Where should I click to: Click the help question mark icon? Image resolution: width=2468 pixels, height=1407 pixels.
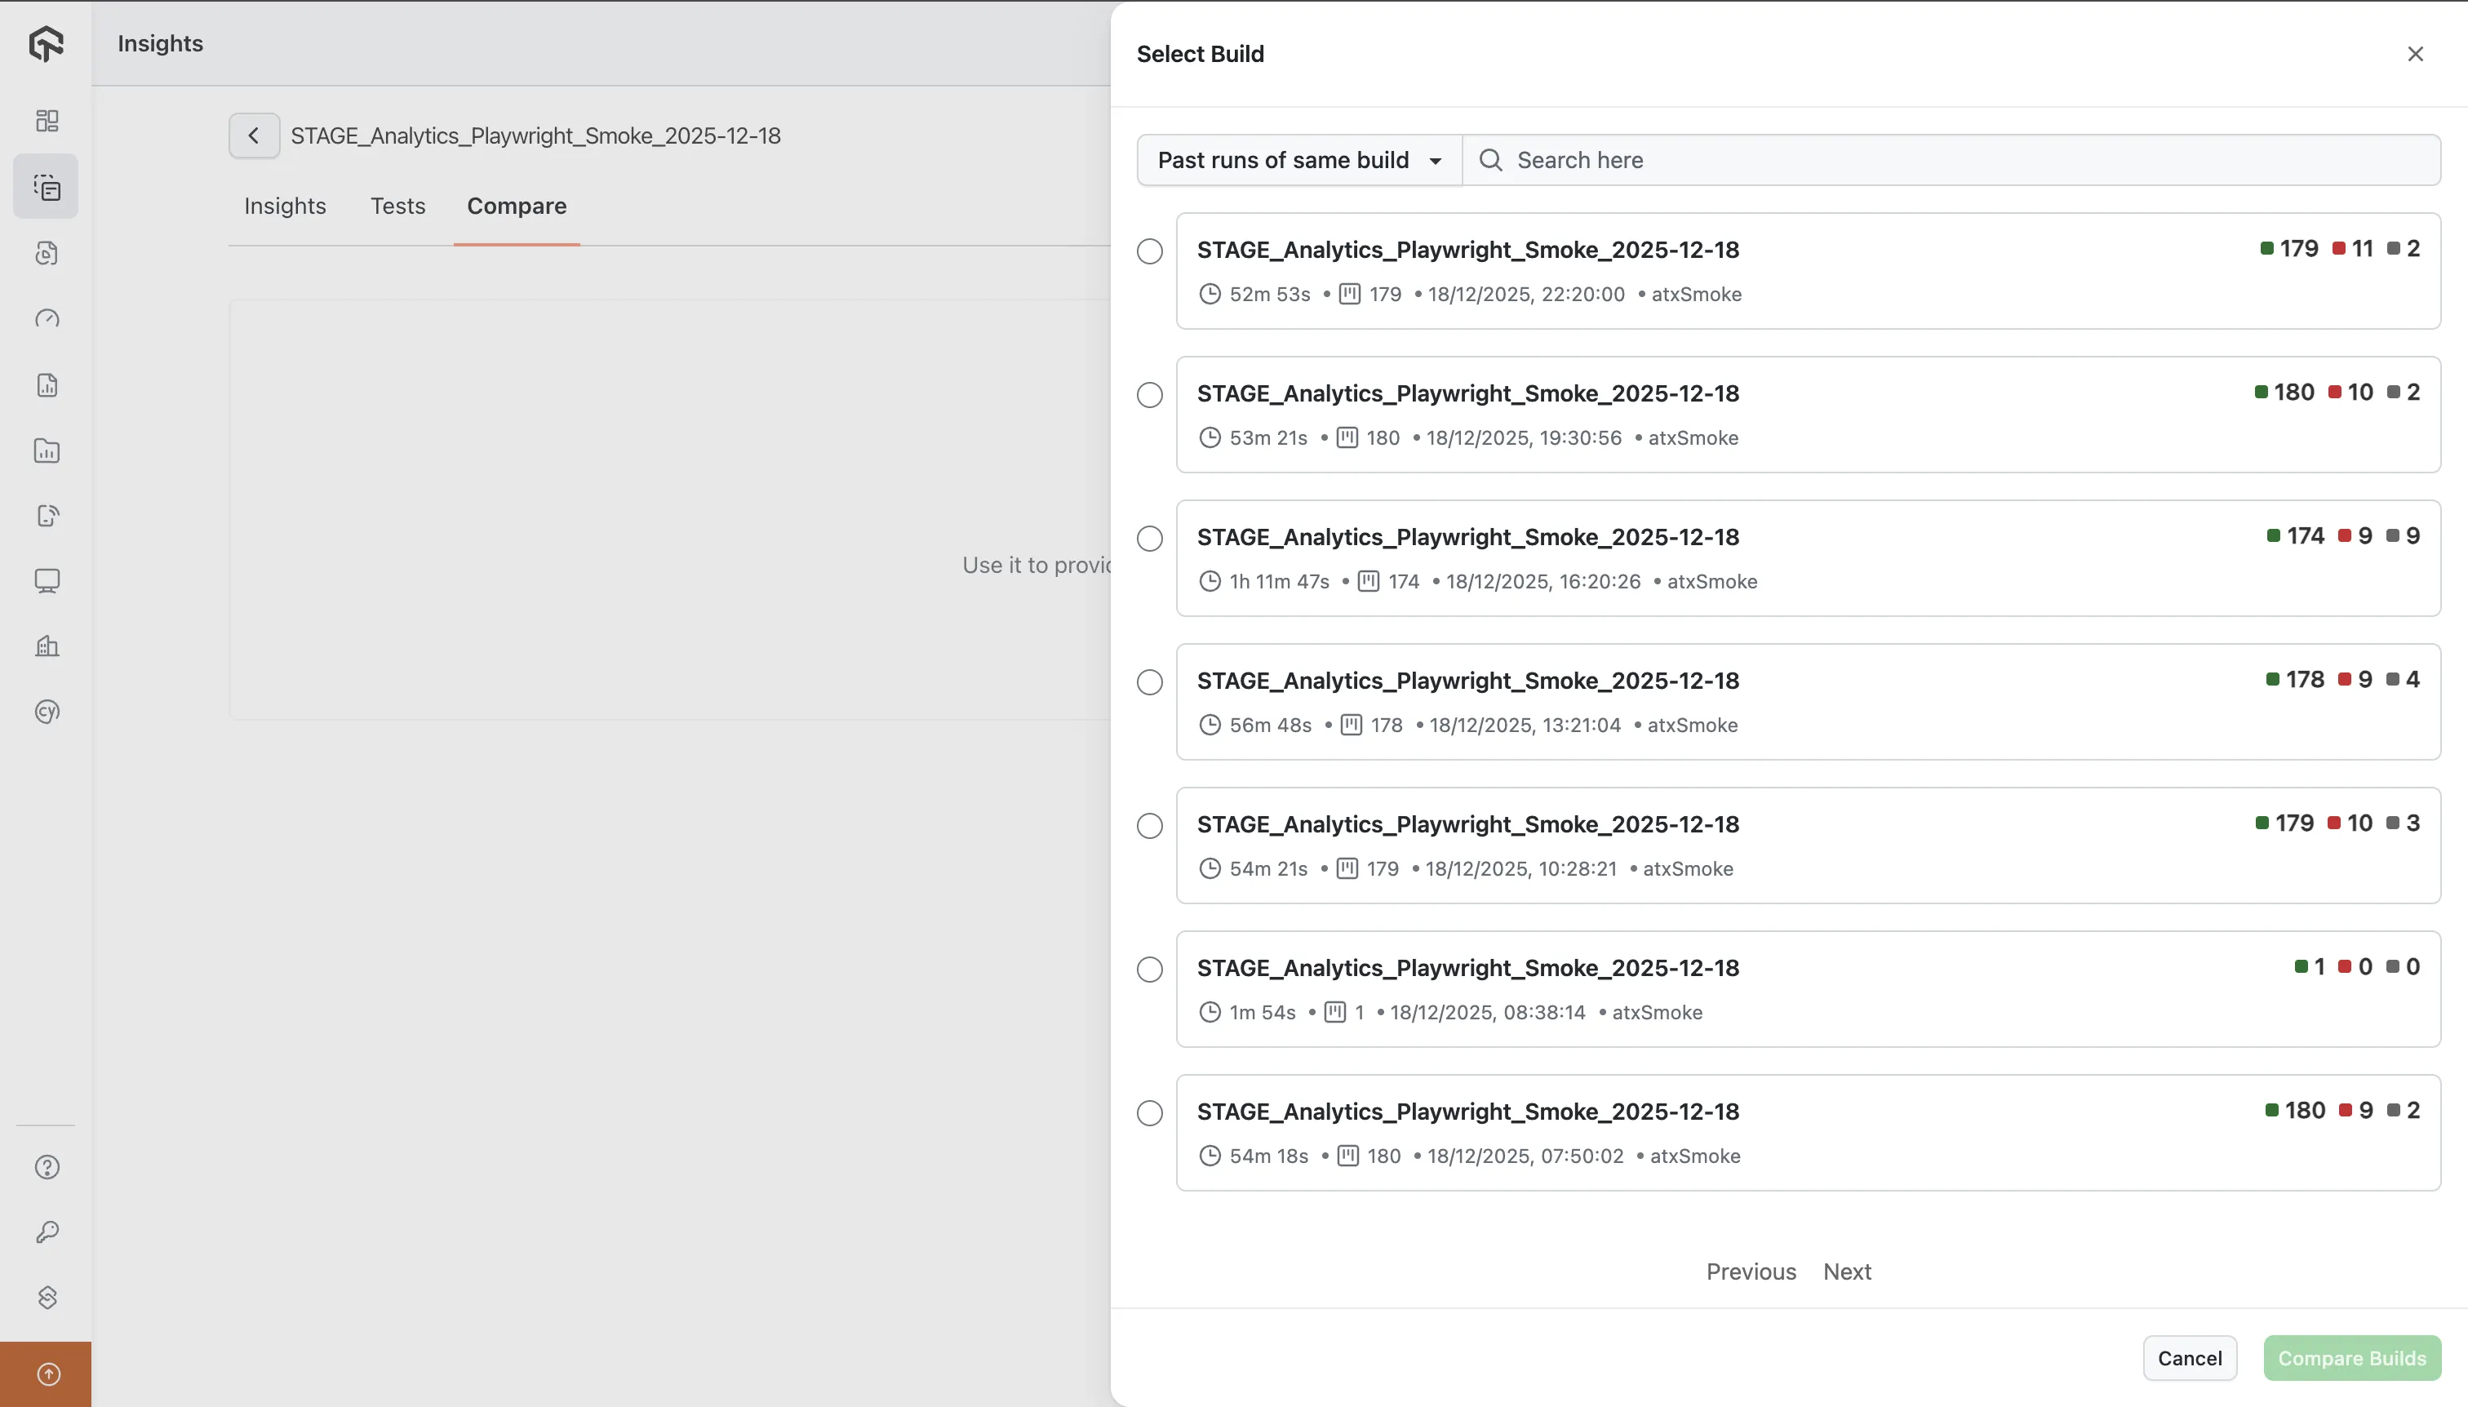coord(47,1167)
